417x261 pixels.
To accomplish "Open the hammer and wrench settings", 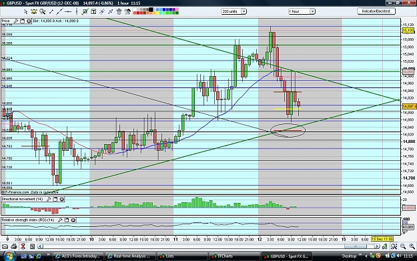I will pos(127,11).
